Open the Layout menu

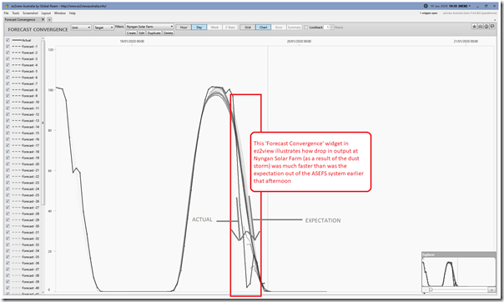pyautogui.click(x=46, y=13)
